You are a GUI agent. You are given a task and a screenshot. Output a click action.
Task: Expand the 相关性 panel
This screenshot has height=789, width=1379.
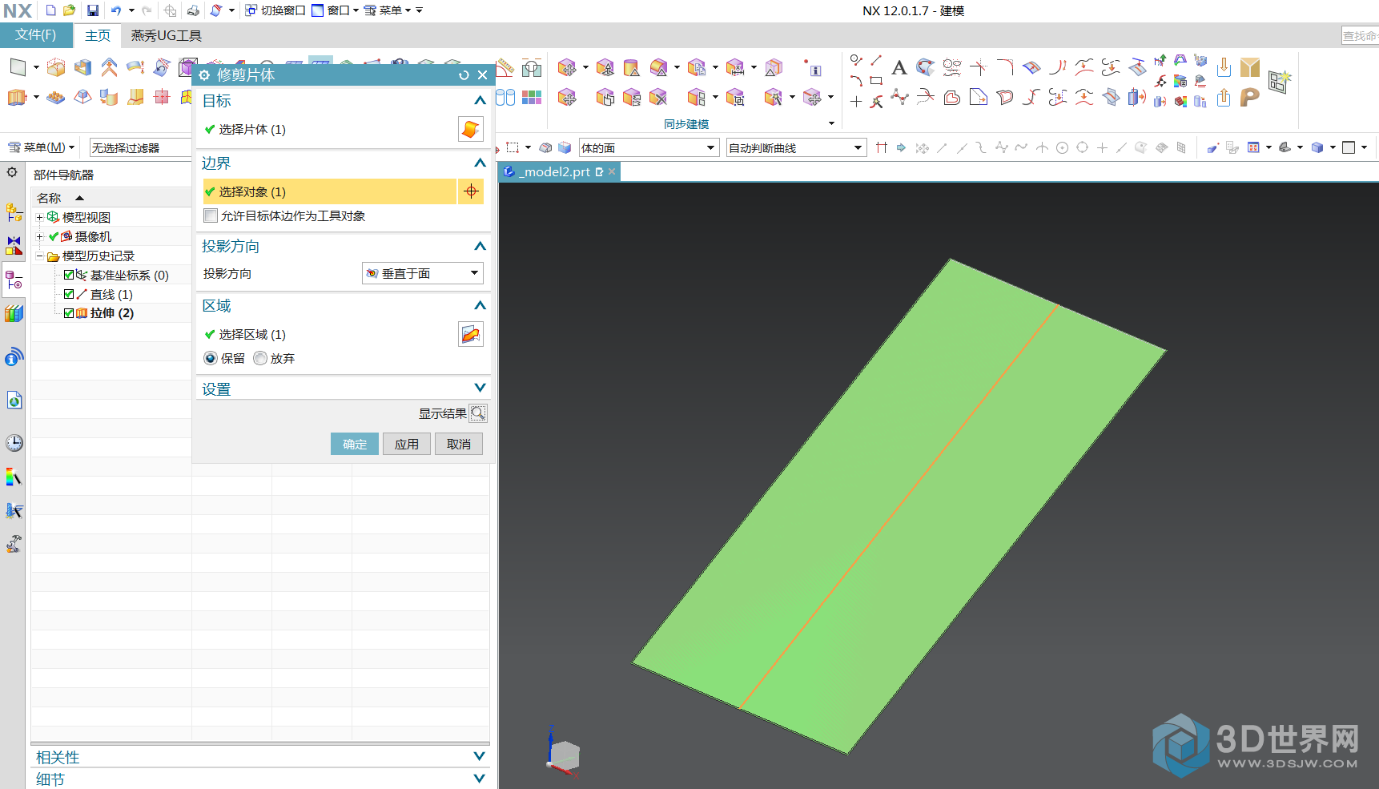tap(479, 756)
